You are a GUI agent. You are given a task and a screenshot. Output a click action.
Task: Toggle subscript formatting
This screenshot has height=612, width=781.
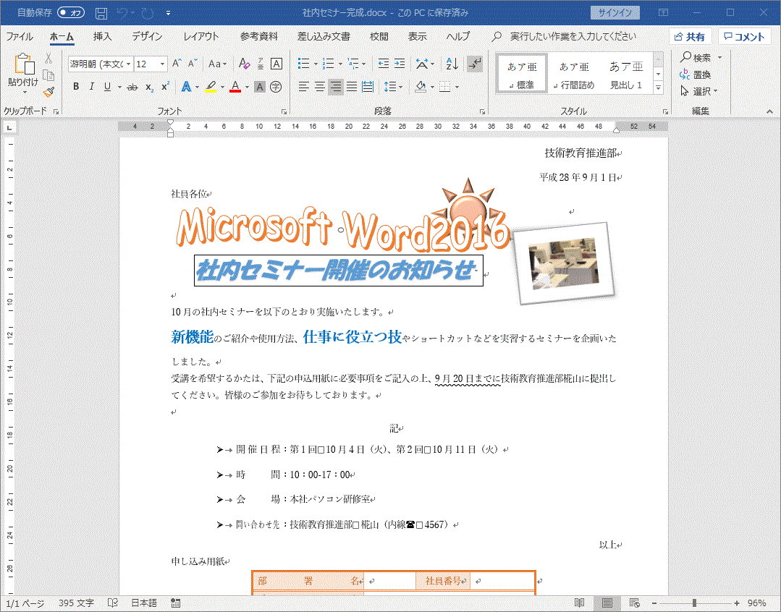point(149,87)
